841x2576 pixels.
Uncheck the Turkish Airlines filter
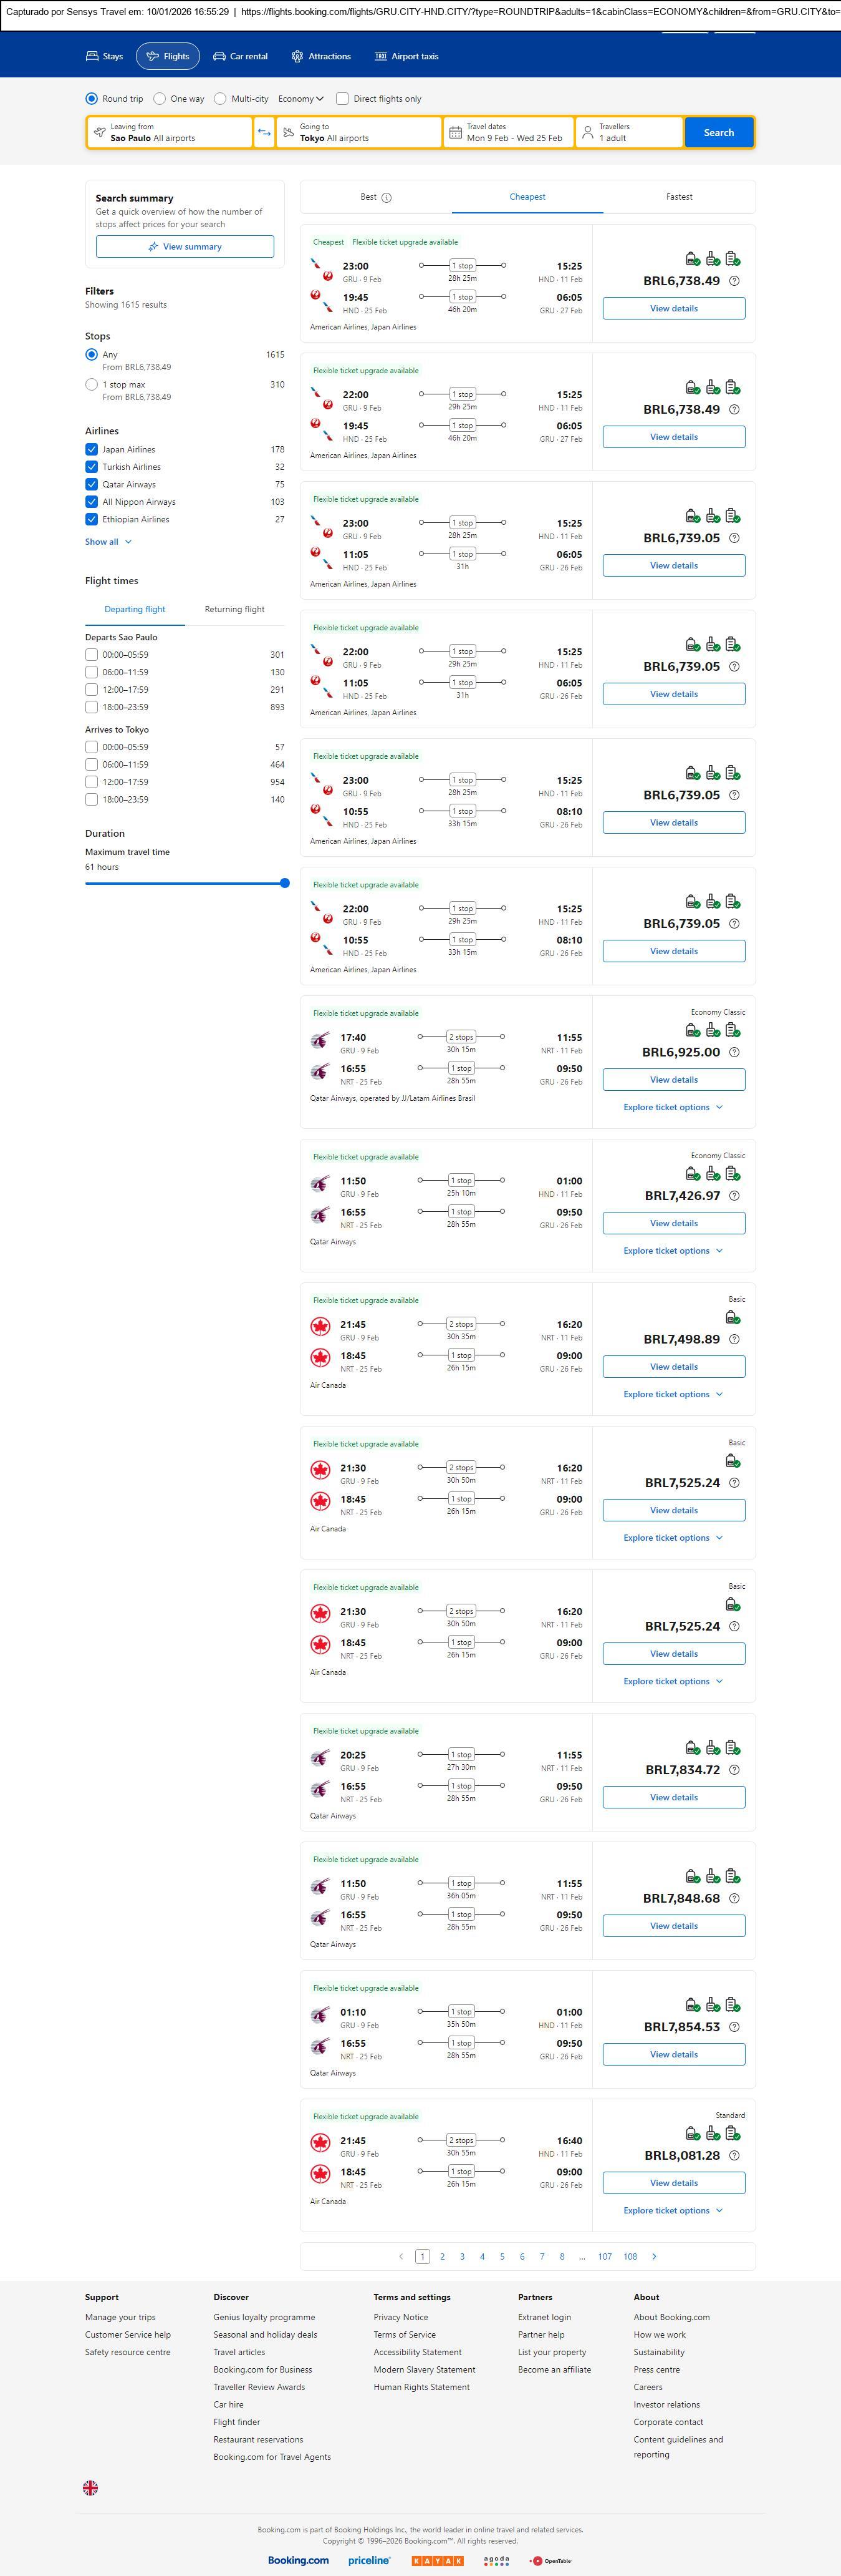pos(92,467)
